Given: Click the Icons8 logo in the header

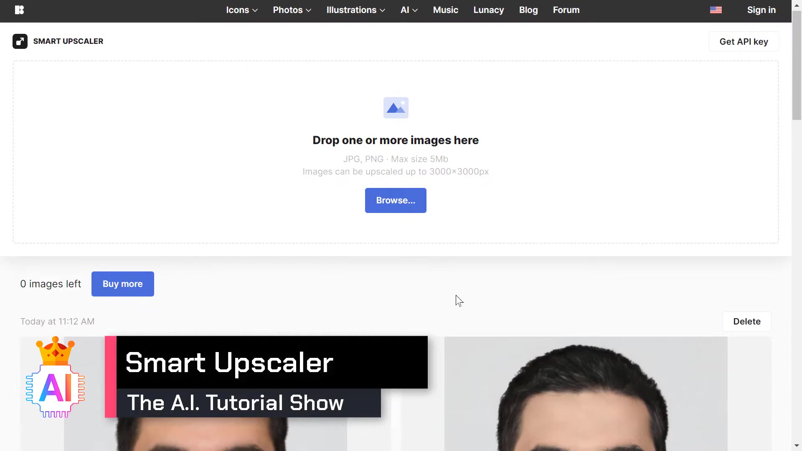Looking at the screenshot, I should 20,10.
